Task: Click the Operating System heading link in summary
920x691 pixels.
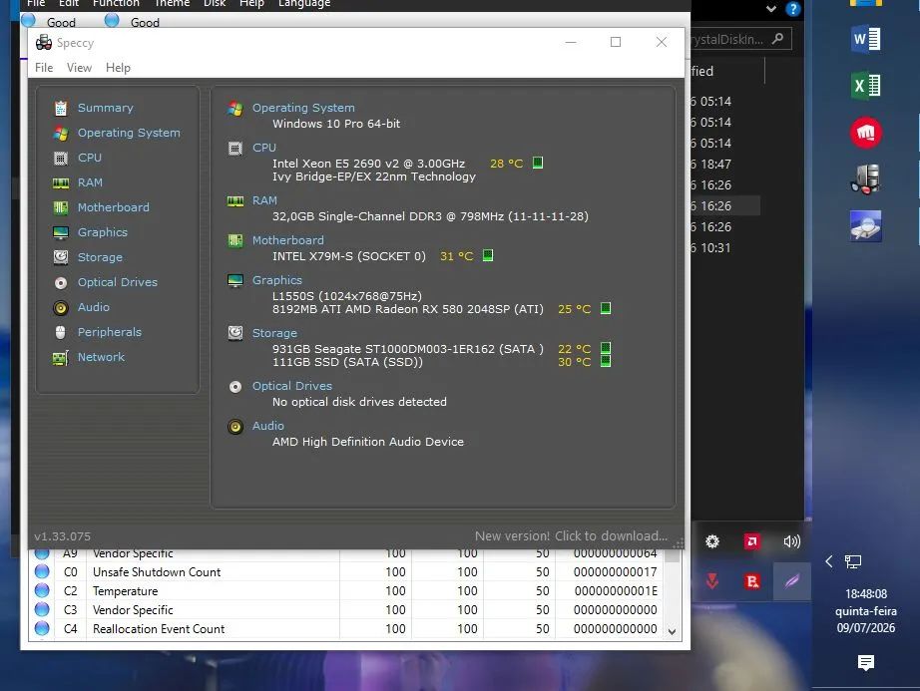Action: 303,108
